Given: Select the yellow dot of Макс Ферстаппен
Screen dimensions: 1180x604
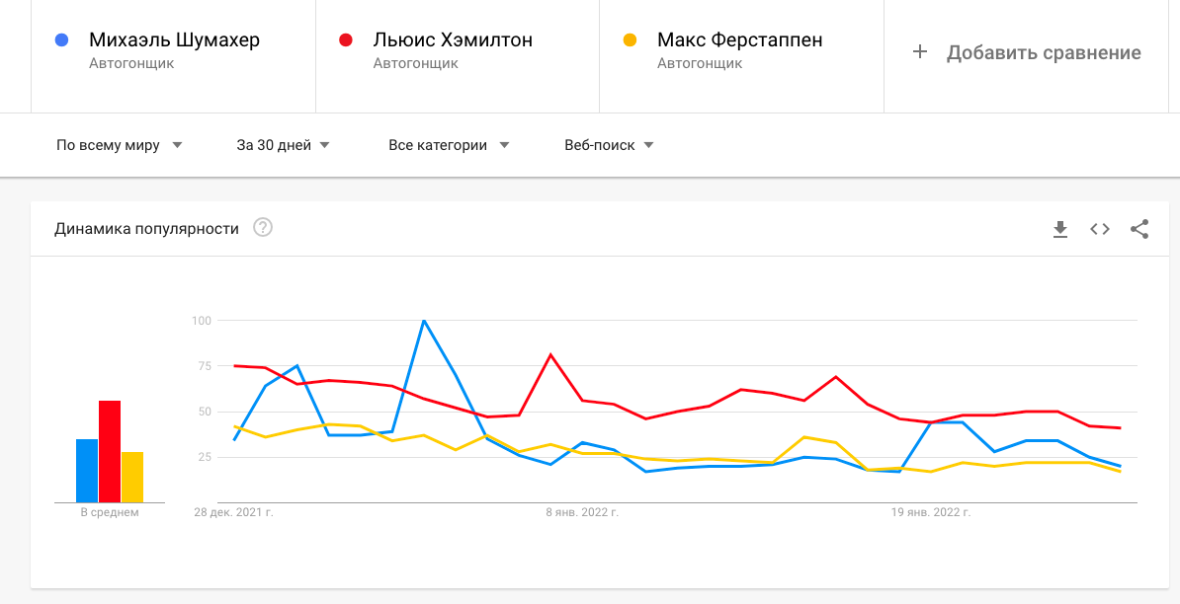Looking at the screenshot, I should click(630, 39).
